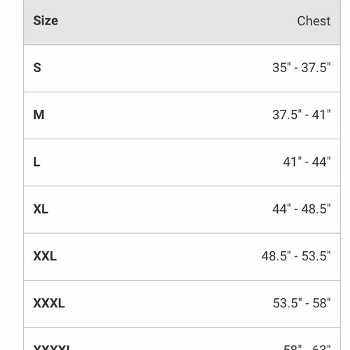Select the middle of the M row

182,115
